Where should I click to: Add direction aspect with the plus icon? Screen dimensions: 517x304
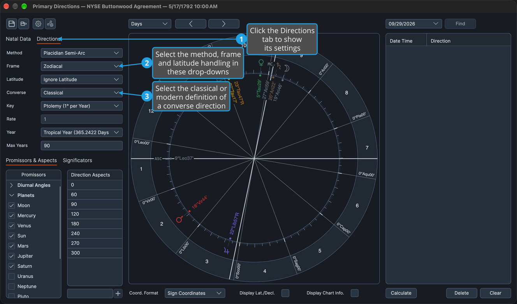coord(118,293)
